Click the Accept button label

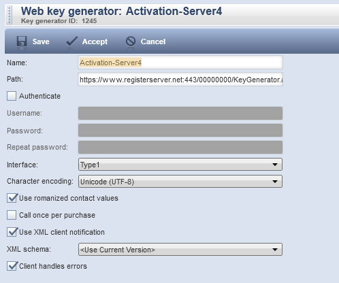coord(95,41)
